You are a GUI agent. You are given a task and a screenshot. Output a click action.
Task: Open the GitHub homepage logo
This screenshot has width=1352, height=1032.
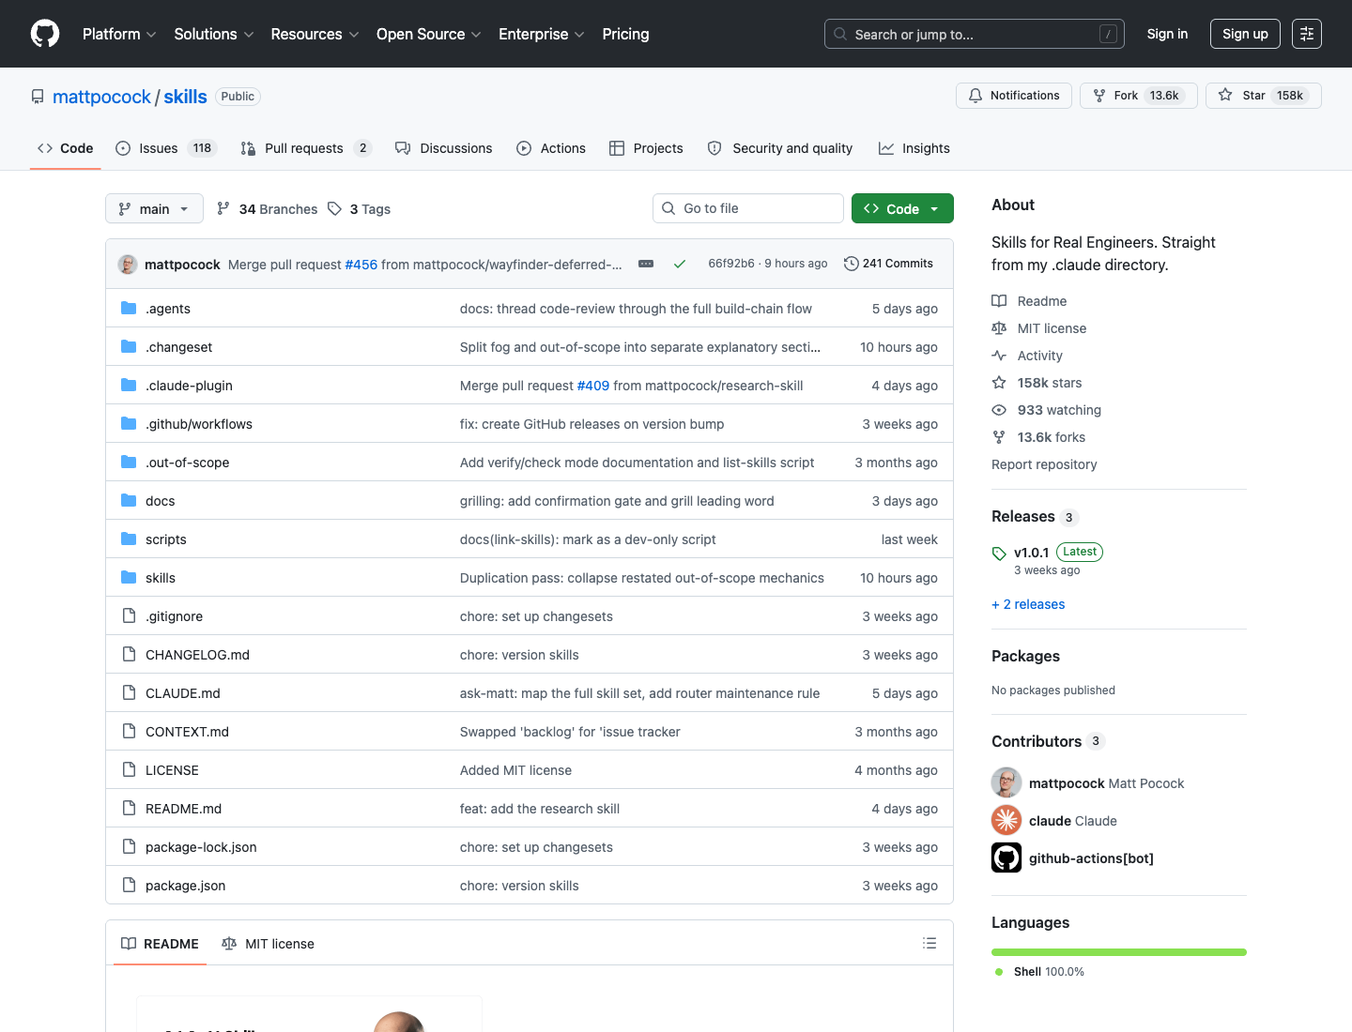pos(45,34)
